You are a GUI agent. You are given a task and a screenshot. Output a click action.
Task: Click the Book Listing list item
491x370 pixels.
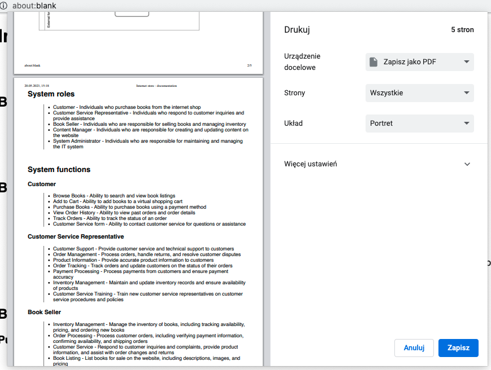(x=146, y=361)
